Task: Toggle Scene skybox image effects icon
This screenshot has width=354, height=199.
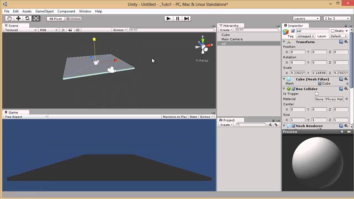Action: click(x=70, y=30)
